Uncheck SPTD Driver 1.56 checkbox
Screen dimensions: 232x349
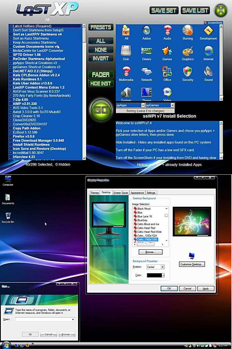click(x=11, y=54)
